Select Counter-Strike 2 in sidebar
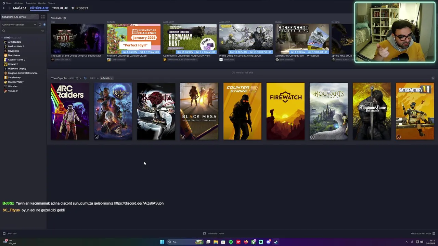This screenshot has height=246, width=438. click(16, 60)
